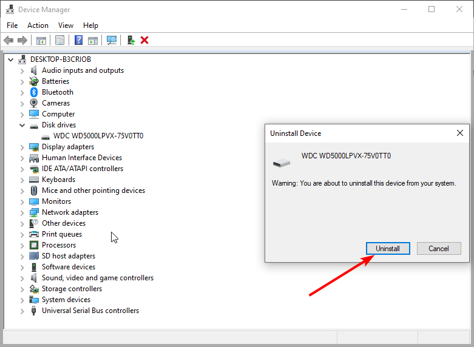Click the Mice pointing devices icon
The width and height of the screenshot is (474, 347).
(34, 190)
